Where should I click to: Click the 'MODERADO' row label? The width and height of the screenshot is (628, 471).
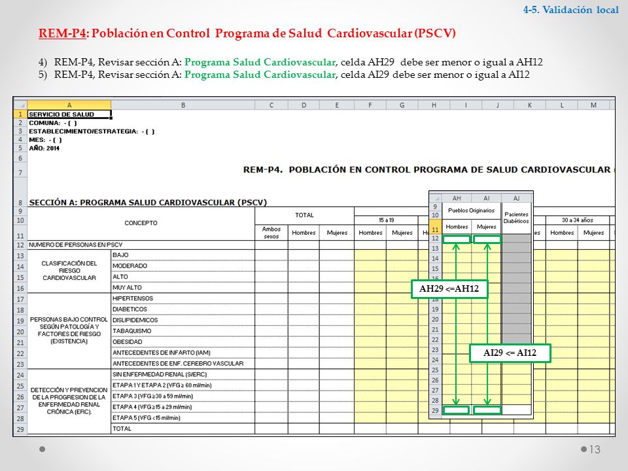pyautogui.click(x=183, y=266)
